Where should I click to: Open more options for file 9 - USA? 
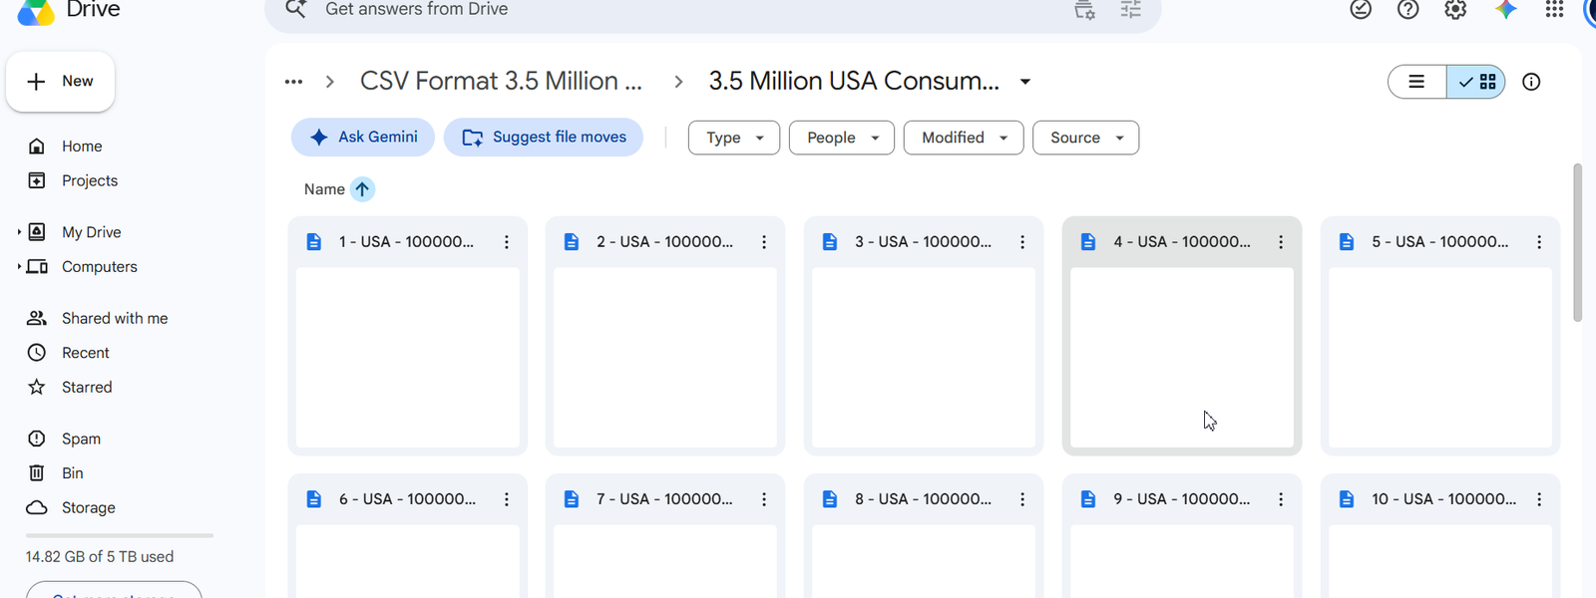(x=1281, y=499)
